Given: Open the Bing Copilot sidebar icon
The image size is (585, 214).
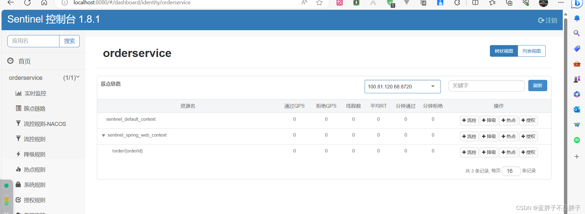Looking at the screenshot, I should (576, 3).
